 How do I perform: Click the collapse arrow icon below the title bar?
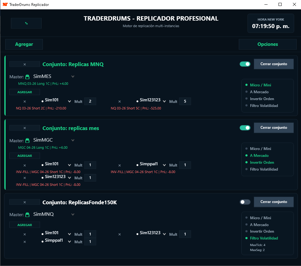26,23
